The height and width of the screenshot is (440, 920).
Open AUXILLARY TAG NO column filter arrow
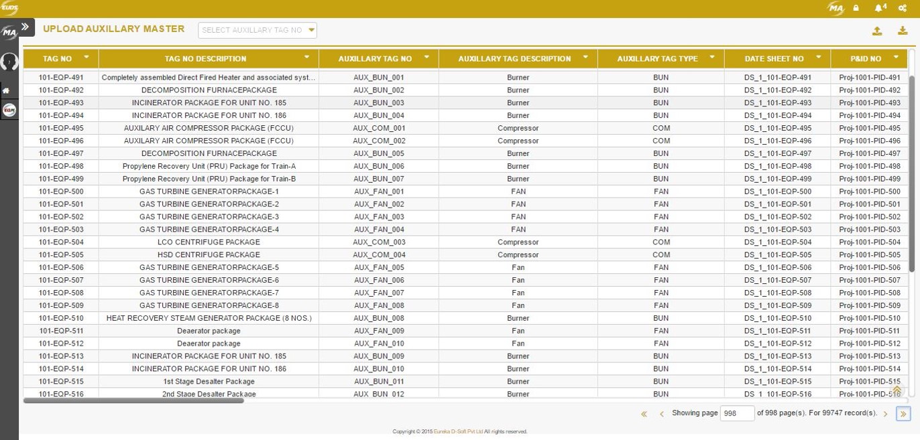tap(426, 58)
